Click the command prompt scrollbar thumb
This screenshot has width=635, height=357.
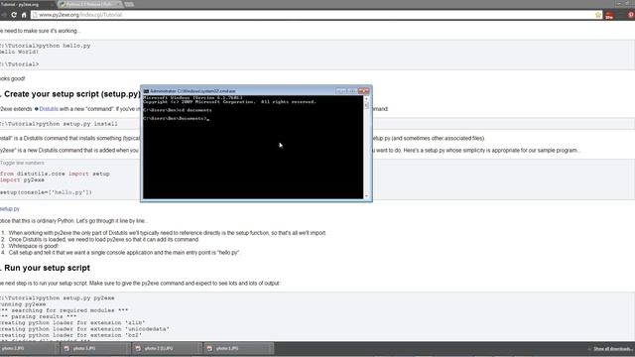366,105
